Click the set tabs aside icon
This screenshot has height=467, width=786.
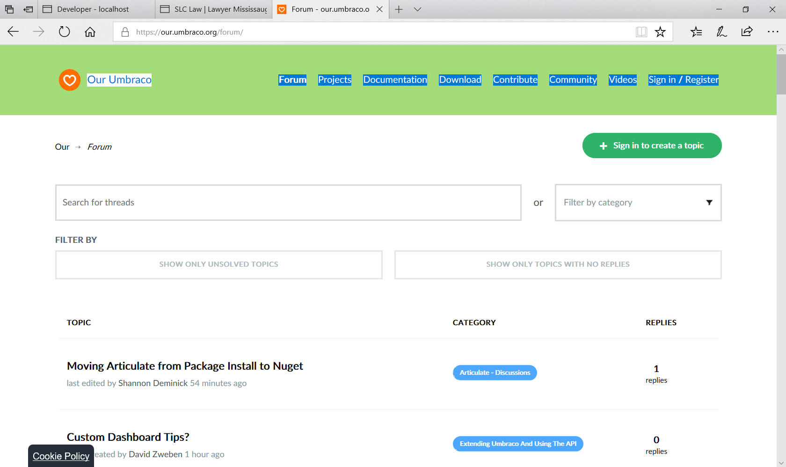click(x=29, y=9)
